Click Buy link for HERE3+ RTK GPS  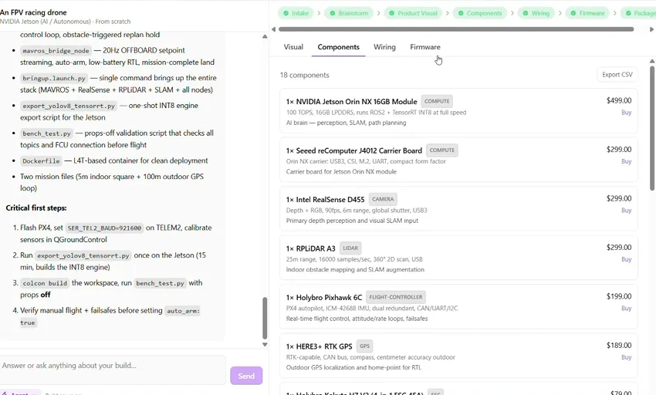coord(627,357)
